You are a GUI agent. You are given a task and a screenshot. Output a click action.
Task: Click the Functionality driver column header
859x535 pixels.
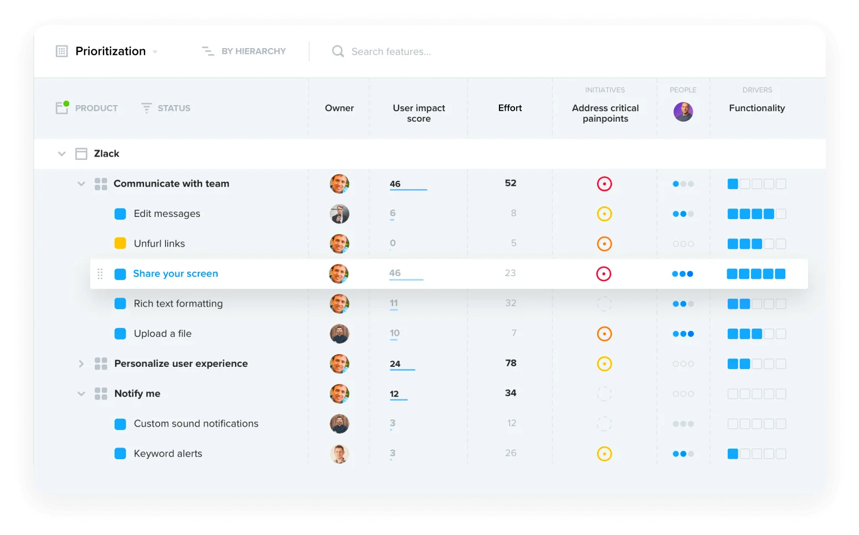757,108
